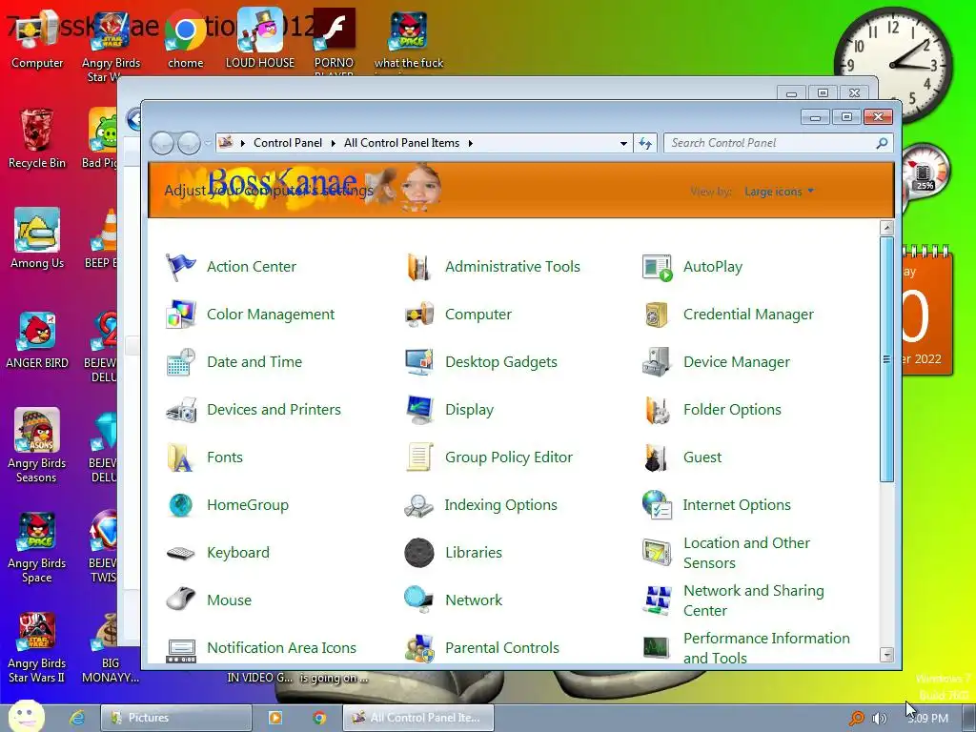Open the Network and Sharing Center icon

pos(658,600)
